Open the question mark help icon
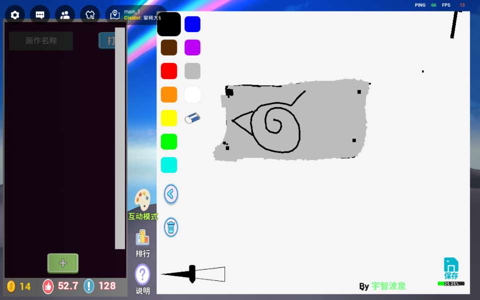Screen dimensions: 480x300 click(142, 274)
